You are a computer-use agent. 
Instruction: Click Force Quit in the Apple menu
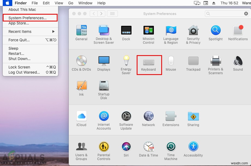coord(21,40)
